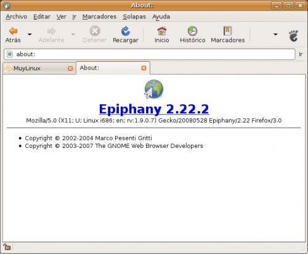The image size is (308, 254).
Task: Click the GNOME foot spinner icon
Action: [x=293, y=36]
